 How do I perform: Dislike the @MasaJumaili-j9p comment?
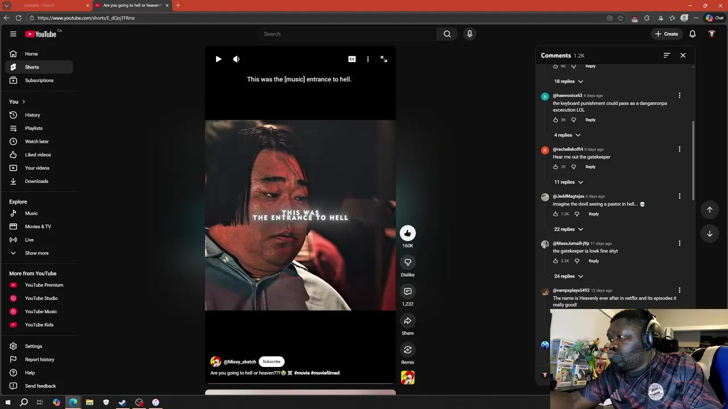point(577,261)
